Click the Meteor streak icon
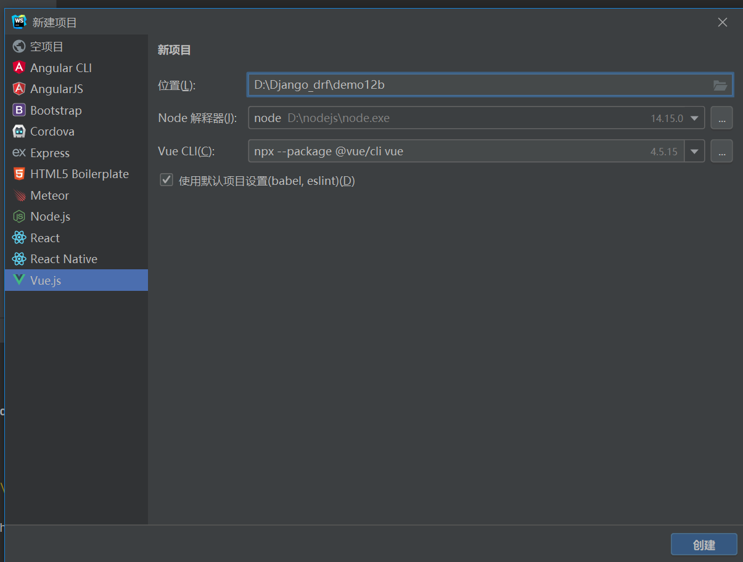Image resolution: width=743 pixels, height=562 pixels. (x=19, y=195)
